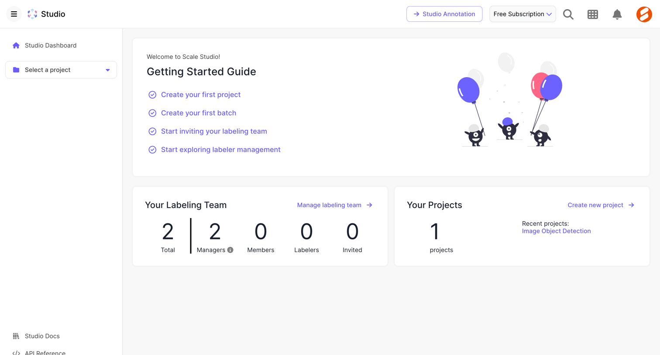Click the balloons illustration
Image resolution: width=660 pixels, height=355 pixels.
(509, 100)
